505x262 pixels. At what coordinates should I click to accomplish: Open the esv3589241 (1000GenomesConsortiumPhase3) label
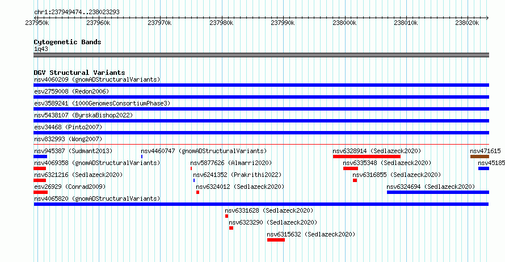click(x=102, y=103)
